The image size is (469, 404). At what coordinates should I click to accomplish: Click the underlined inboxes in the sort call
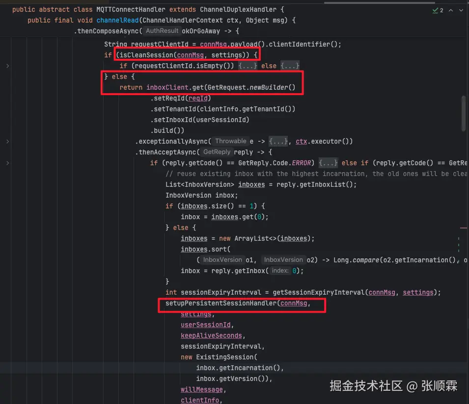[x=193, y=249]
